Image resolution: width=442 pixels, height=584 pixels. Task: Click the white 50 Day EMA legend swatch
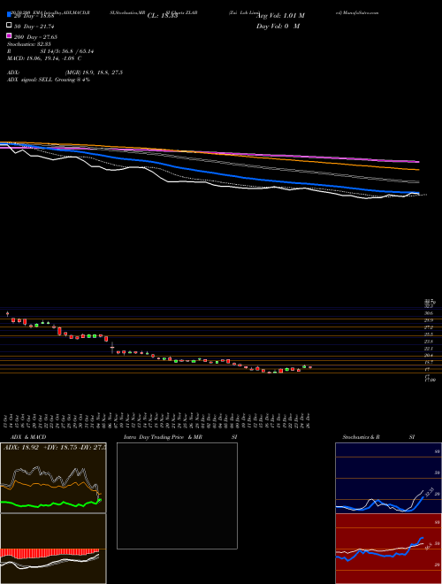[x=9, y=26]
